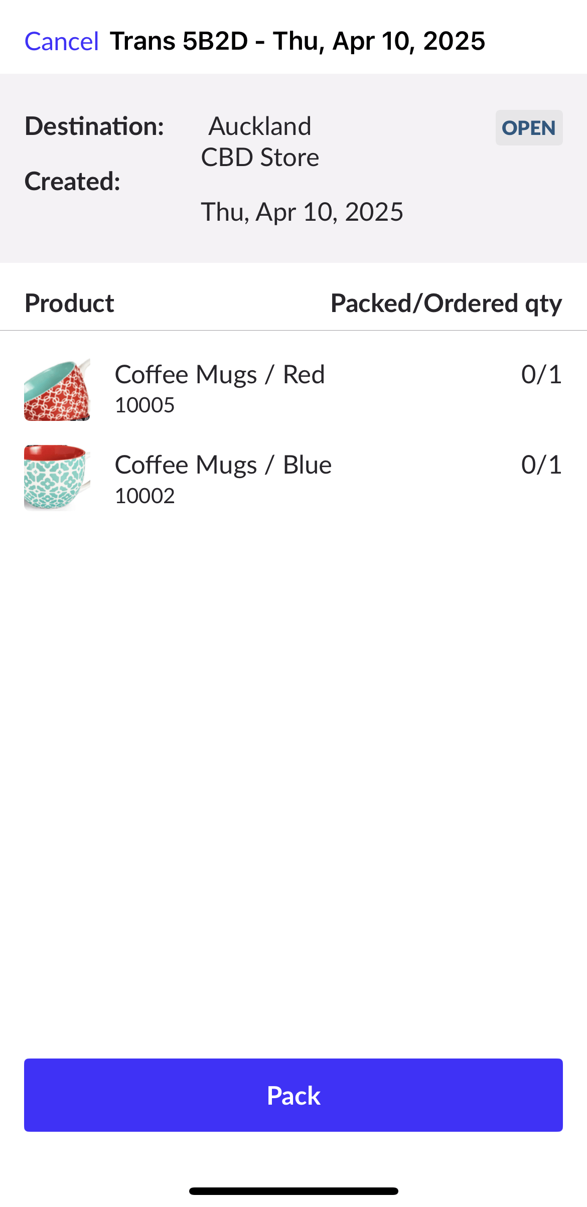Click SKU 10002 under Coffee Mugs / Blue

[144, 496]
